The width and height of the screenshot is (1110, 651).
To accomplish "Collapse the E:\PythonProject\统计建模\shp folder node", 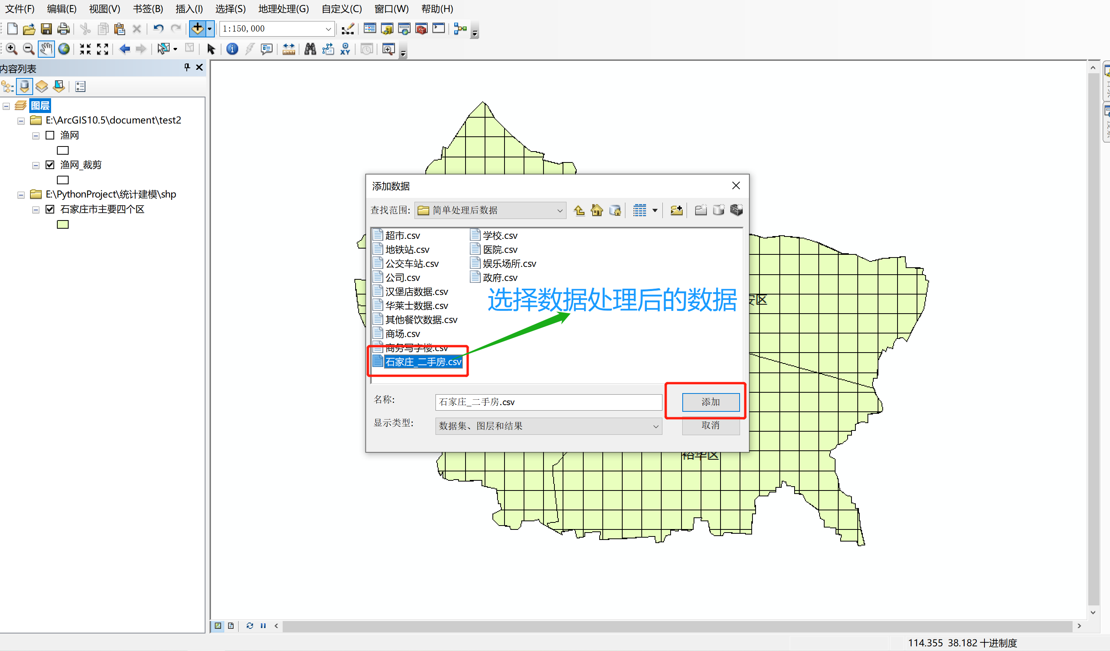I will 21,194.
